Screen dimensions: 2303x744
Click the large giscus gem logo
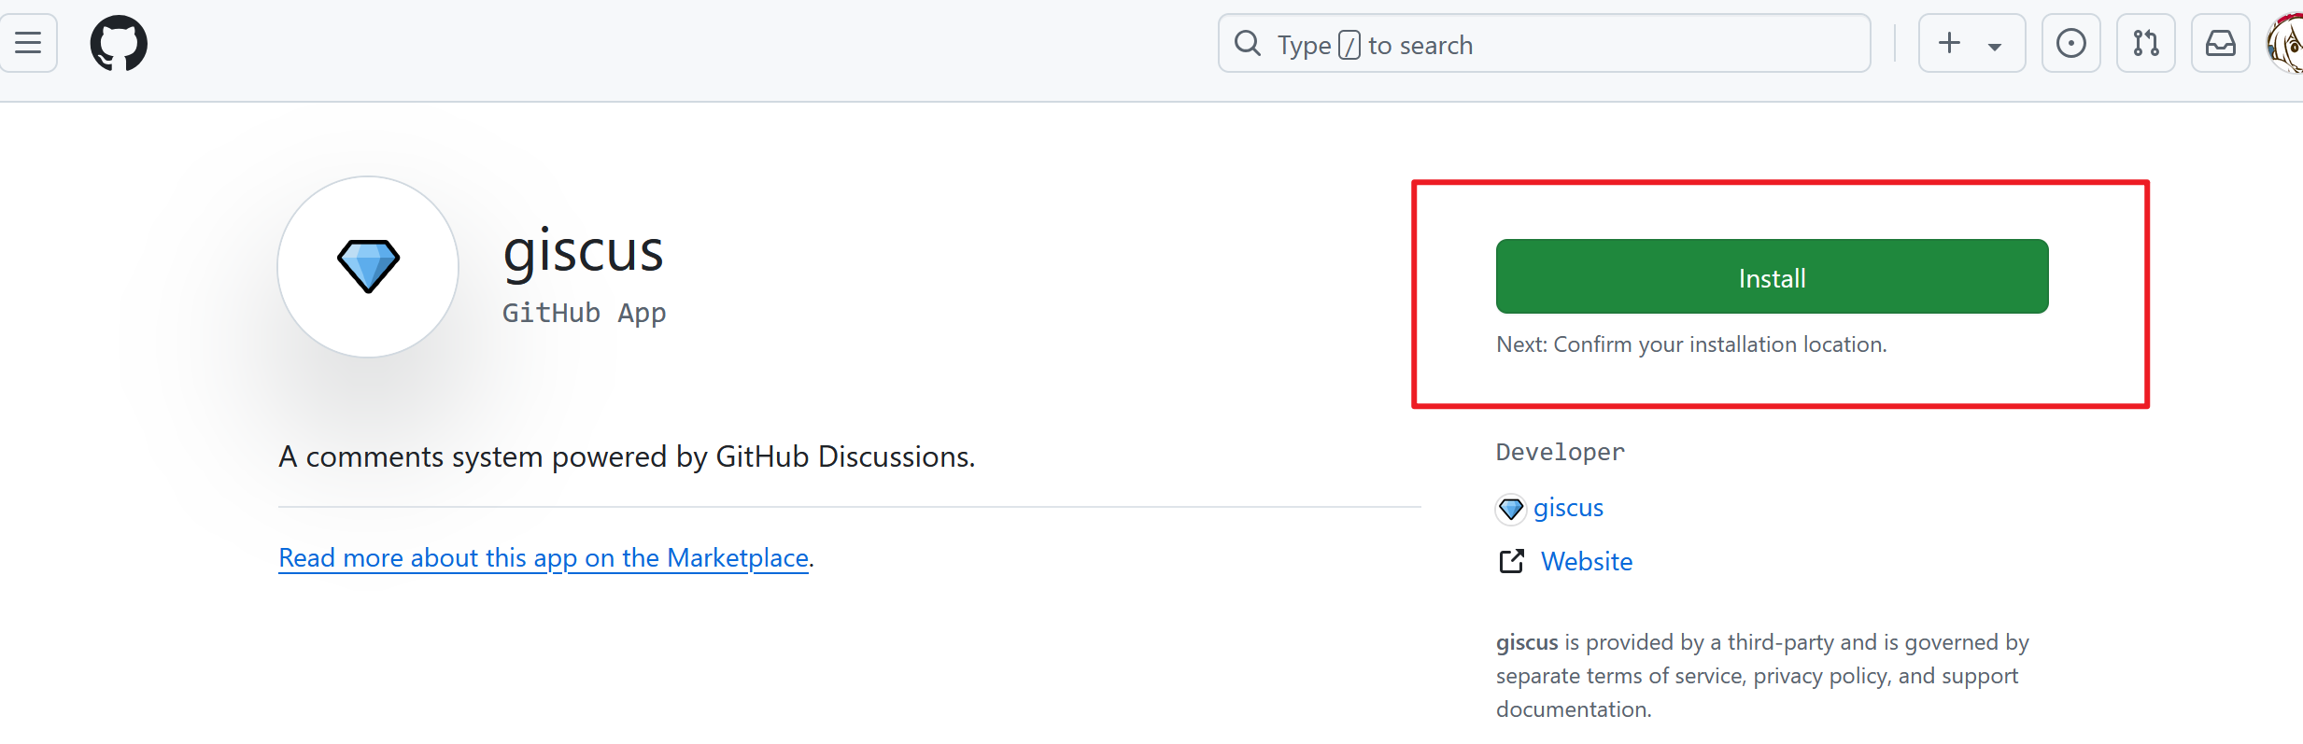click(368, 267)
